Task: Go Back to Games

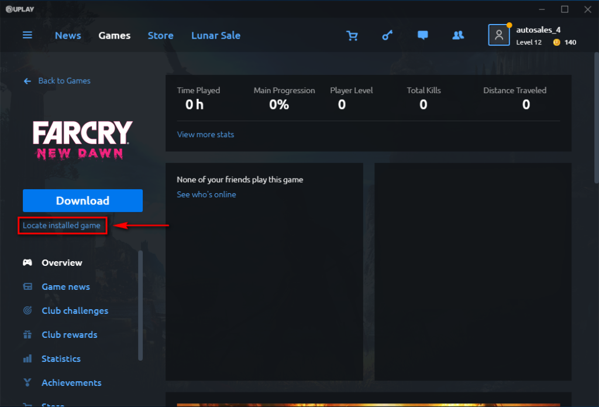Action: pos(64,81)
